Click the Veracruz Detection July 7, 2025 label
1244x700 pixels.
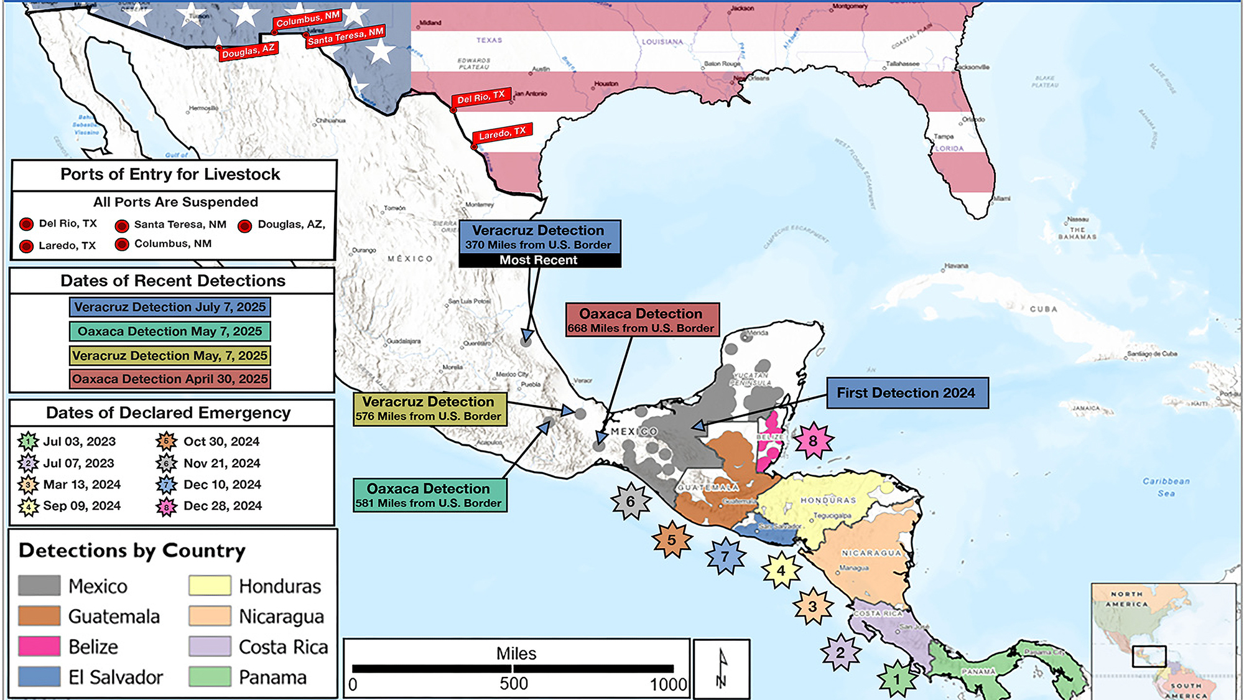click(170, 307)
